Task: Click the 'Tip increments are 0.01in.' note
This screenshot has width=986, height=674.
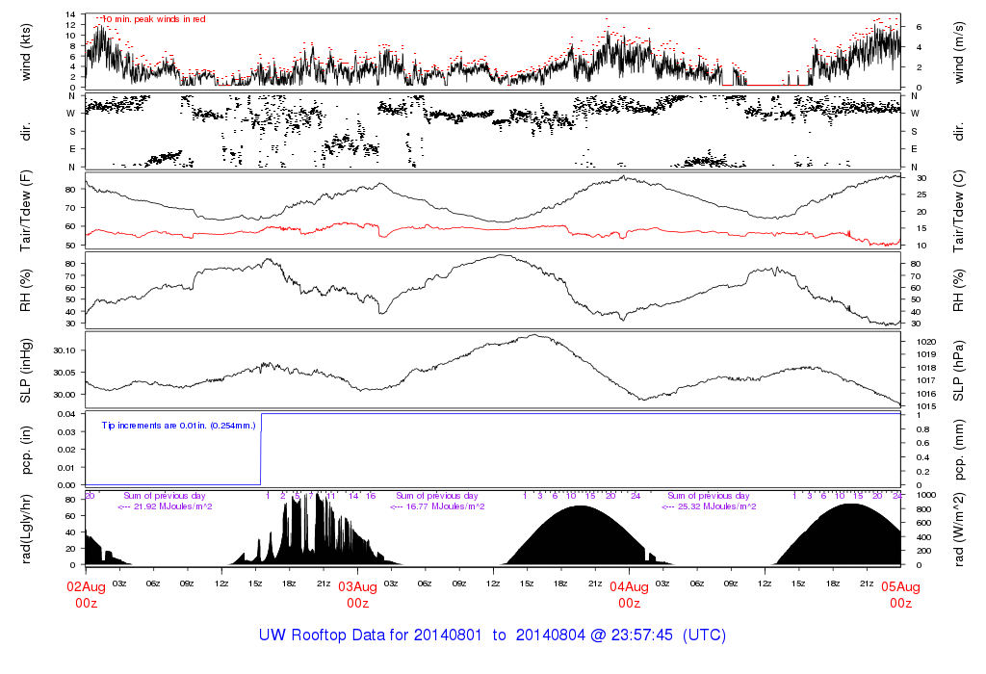Action: click(178, 425)
